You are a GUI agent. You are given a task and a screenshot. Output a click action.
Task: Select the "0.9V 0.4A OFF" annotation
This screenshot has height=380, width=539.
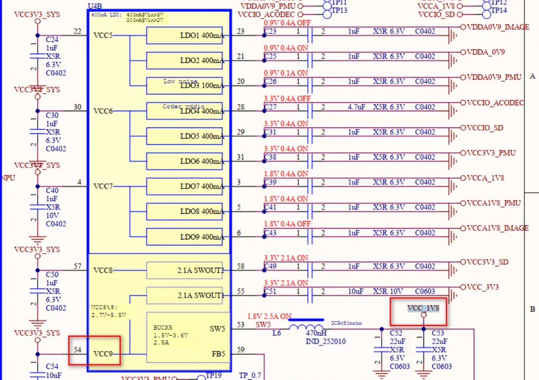click(x=287, y=23)
